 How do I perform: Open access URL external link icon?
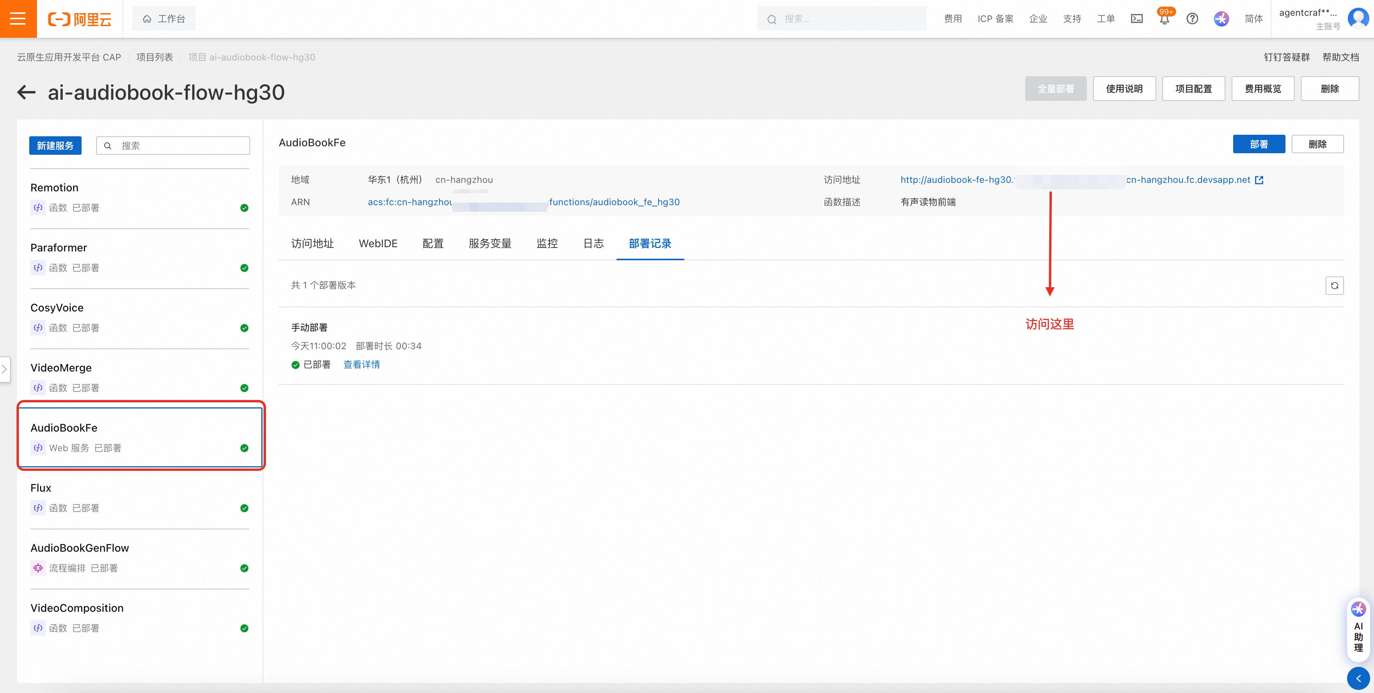pos(1259,180)
